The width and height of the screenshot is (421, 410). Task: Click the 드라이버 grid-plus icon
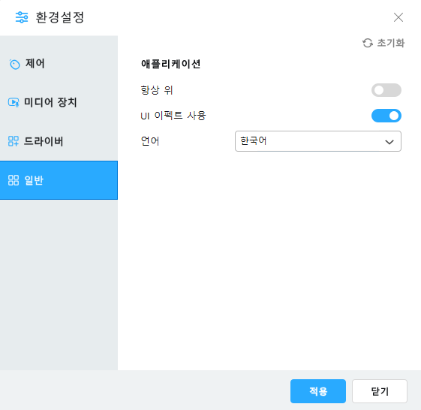(14, 141)
